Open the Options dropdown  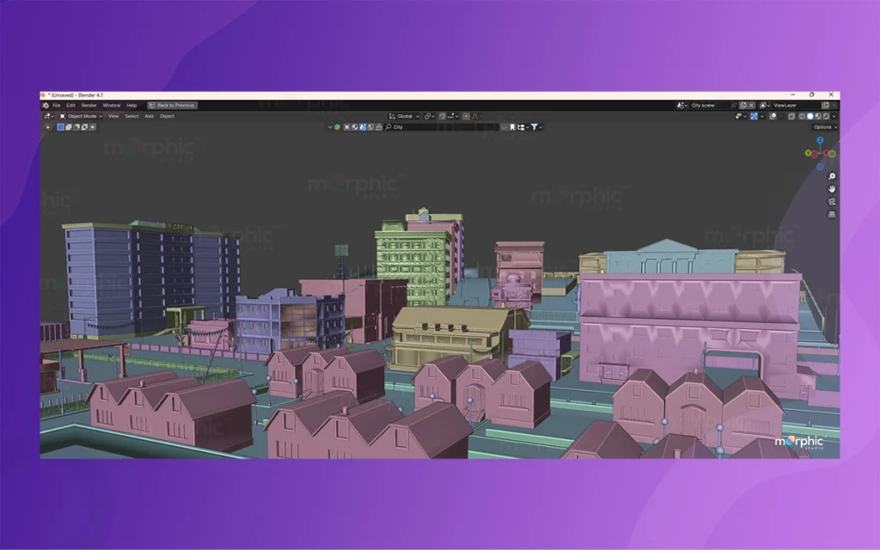coord(826,127)
